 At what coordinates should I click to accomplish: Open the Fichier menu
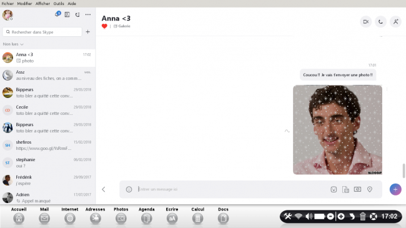click(x=7, y=4)
